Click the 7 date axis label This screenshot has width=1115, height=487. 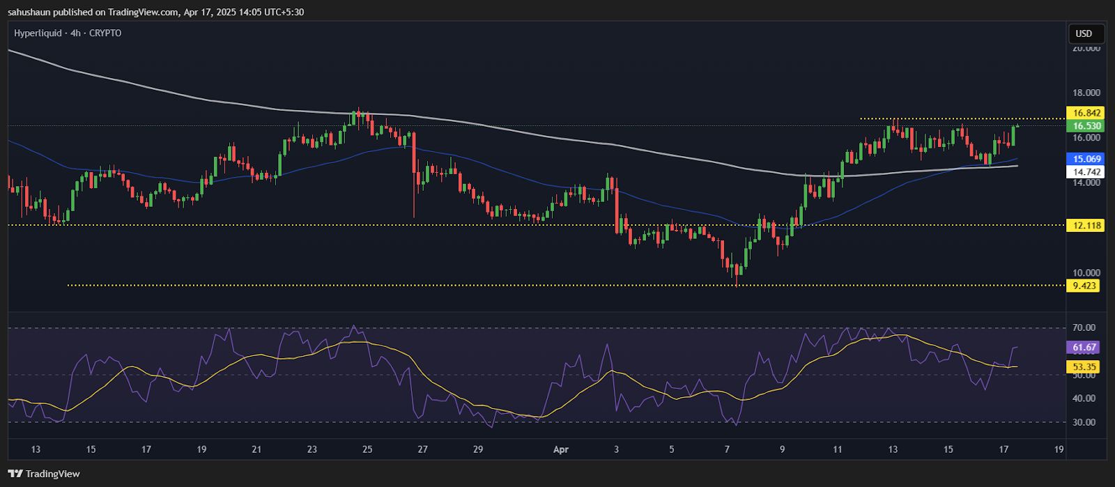coord(727,449)
